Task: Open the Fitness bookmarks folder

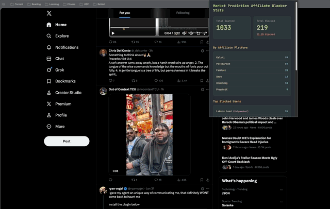Action: tap(69, 4)
